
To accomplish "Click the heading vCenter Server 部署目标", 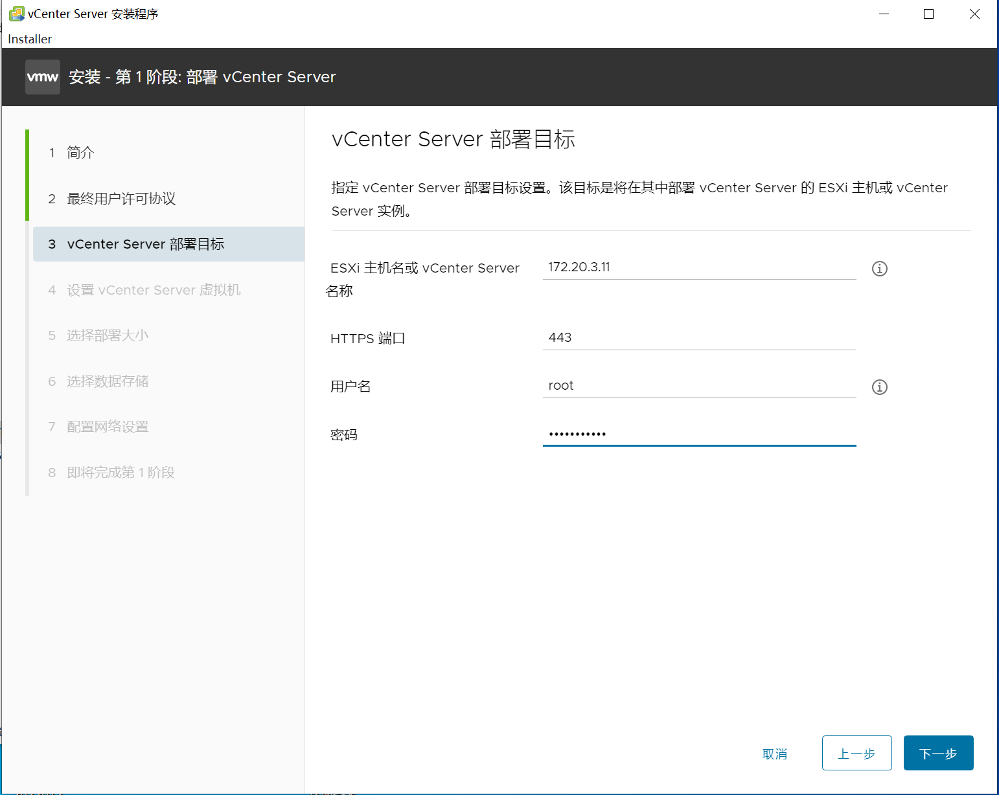I will click(454, 139).
